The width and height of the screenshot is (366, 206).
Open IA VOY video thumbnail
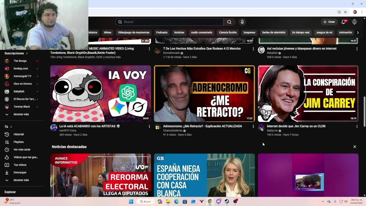[x=101, y=94]
